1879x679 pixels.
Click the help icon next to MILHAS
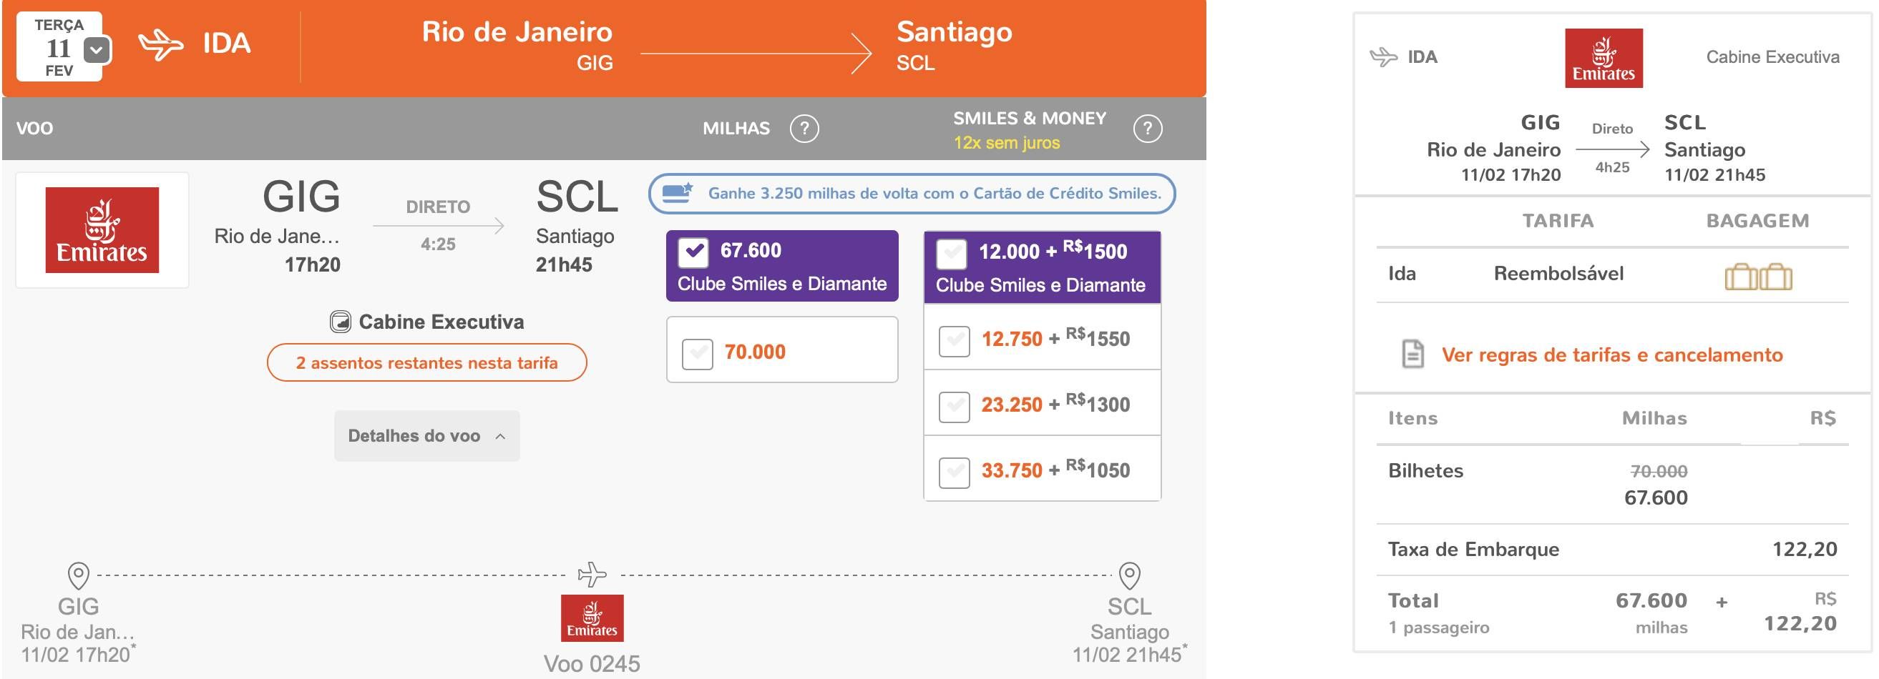(x=804, y=129)
